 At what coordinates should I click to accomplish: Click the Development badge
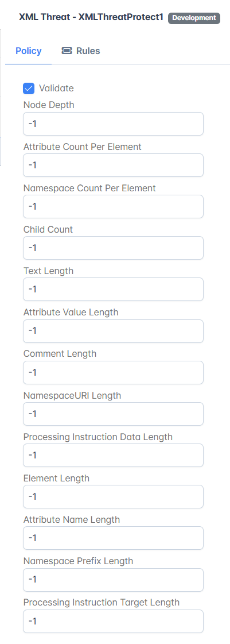pyautogui.click(x=194, y=18)
